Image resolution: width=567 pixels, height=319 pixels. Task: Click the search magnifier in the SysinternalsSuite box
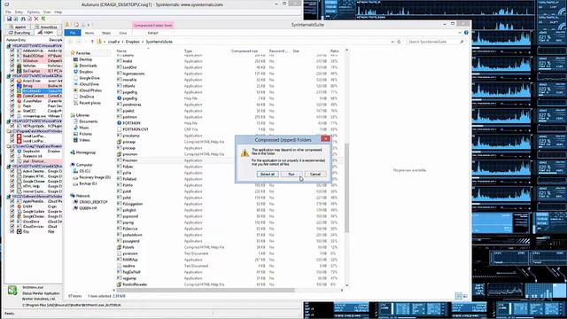point(462,42)
